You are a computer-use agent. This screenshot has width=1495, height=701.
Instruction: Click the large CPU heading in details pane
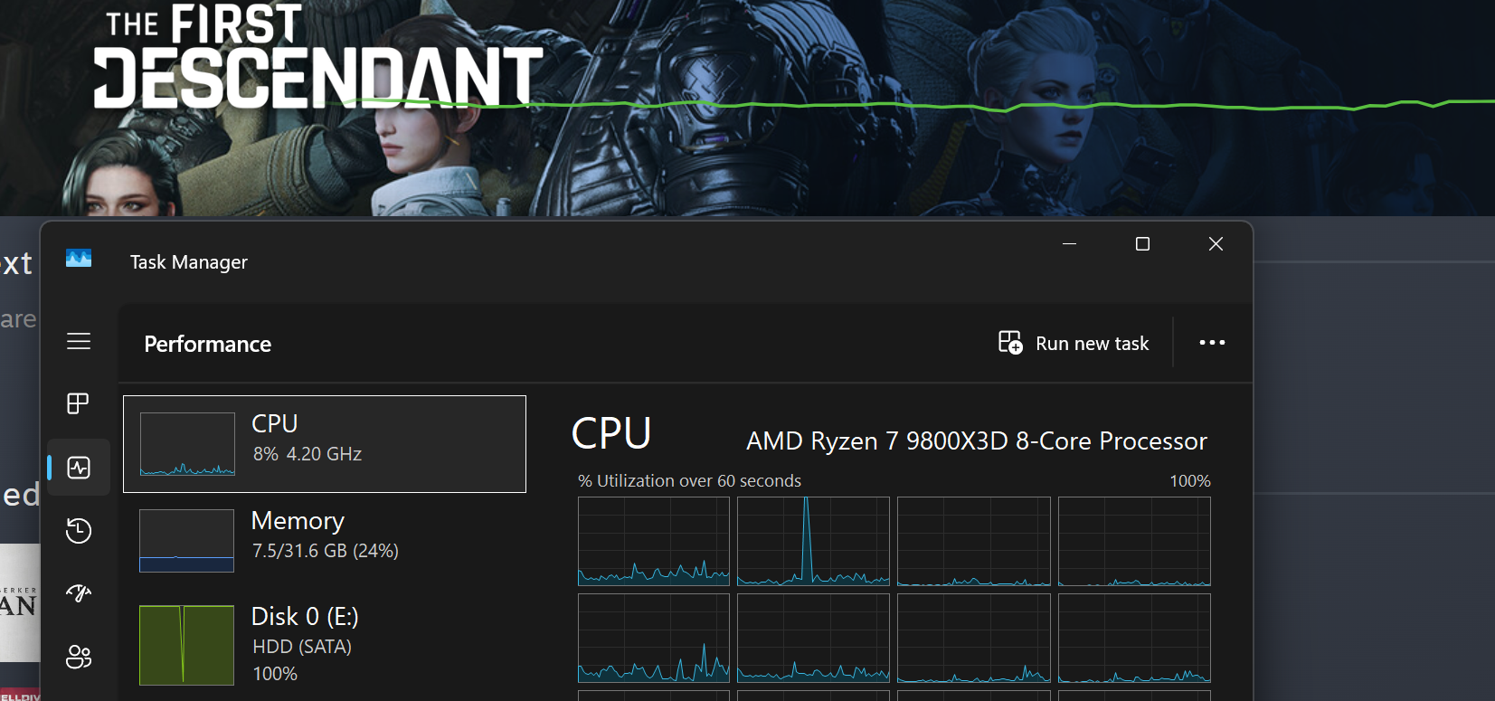click(611, 434)
